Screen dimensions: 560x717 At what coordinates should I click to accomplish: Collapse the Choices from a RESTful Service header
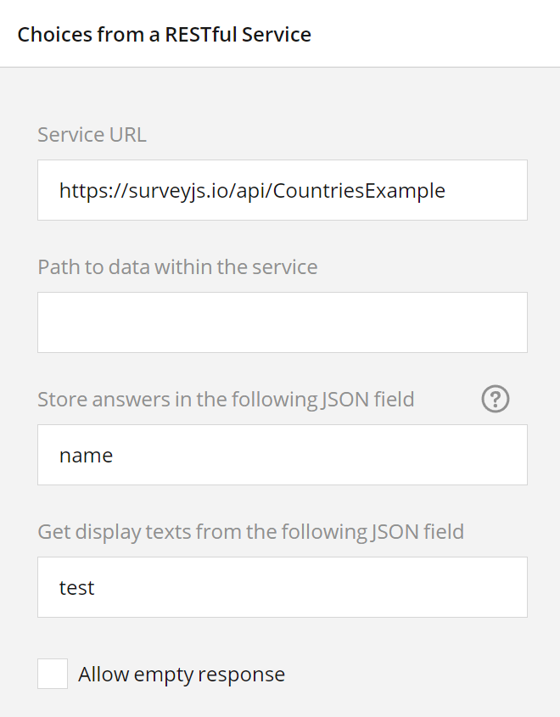pyautogui.click(x=280, y=34)
